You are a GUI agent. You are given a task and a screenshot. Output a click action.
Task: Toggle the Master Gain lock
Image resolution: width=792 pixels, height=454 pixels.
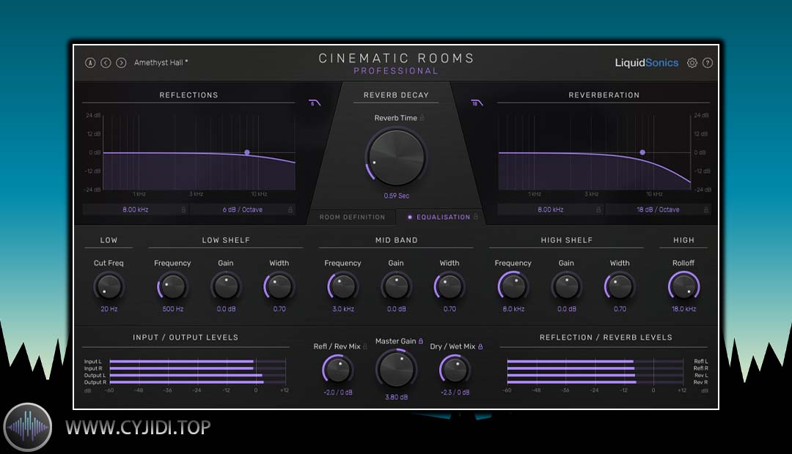(x=420, y=341)
